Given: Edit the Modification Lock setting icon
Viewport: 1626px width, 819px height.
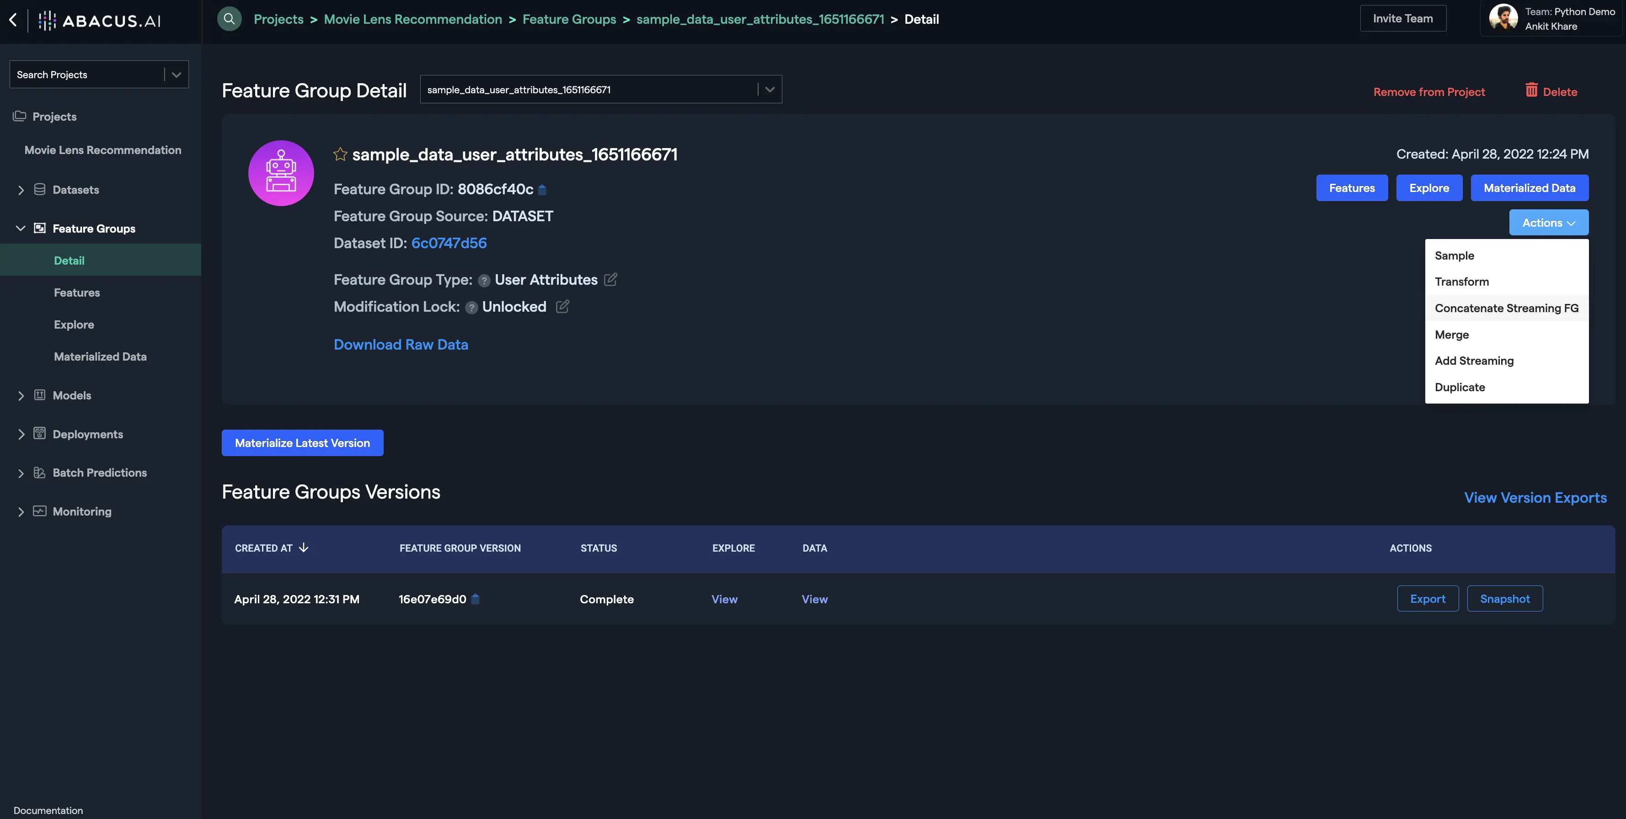Looking at the screenshot, I should point(562,307).
